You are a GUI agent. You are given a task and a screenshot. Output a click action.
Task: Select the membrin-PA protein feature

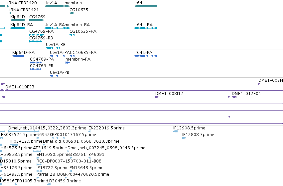pyautogui.click(x=68, y=63)
